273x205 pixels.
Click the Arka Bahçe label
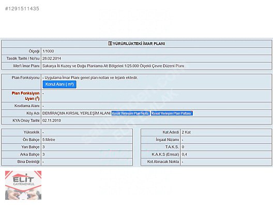point(30,154)
